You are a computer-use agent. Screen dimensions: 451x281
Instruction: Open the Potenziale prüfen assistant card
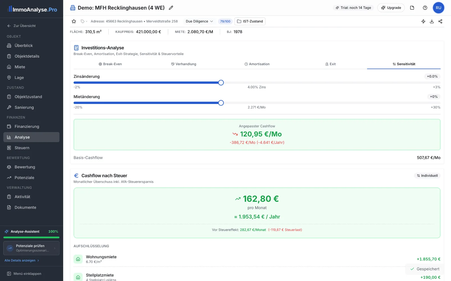[31, 248]
